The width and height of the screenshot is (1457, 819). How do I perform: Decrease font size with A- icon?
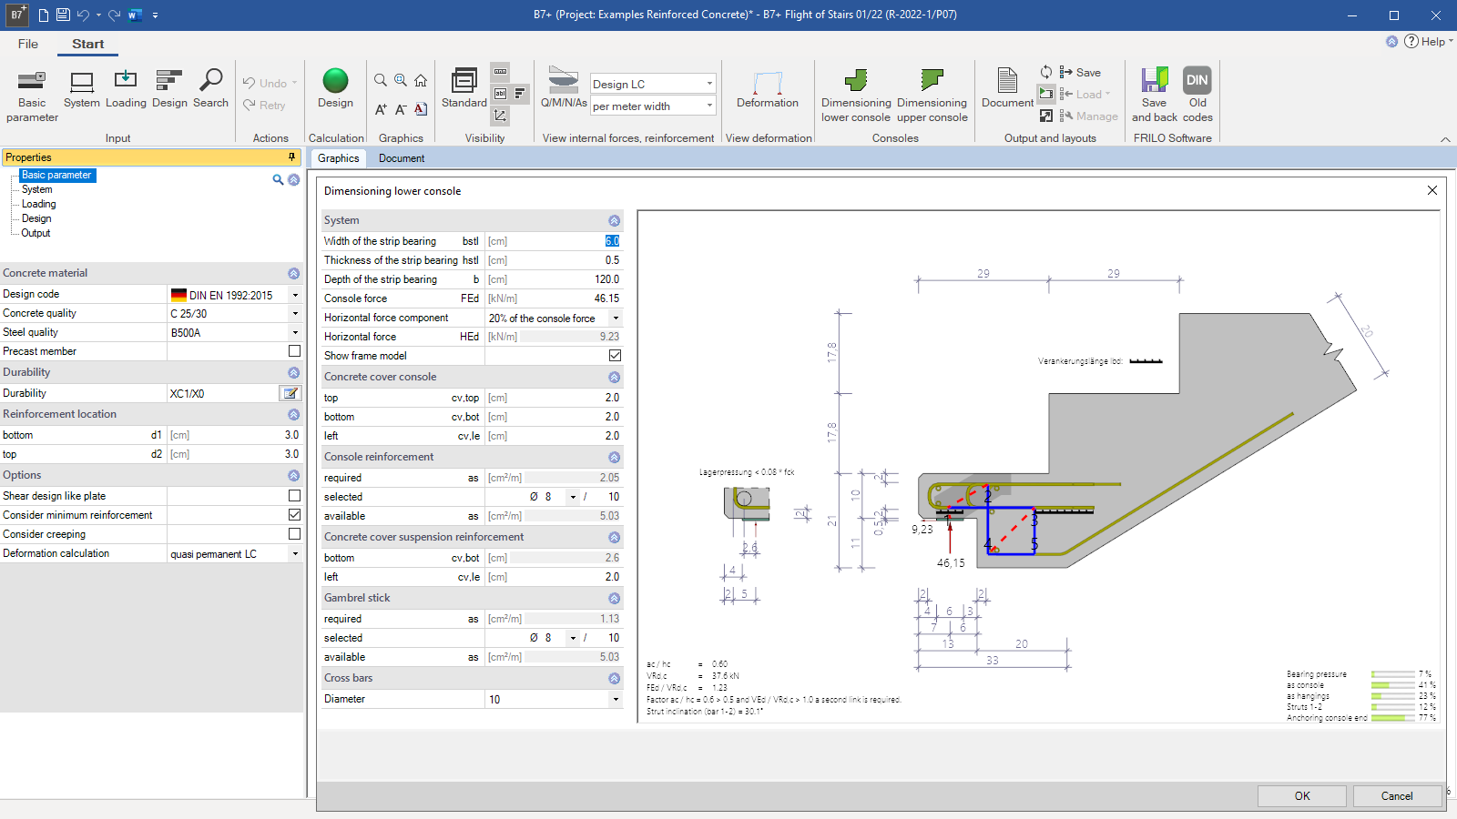click(401, 109)
